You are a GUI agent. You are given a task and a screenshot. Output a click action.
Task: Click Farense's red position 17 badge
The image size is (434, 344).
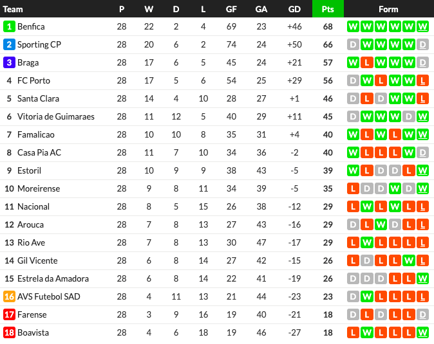[9, 314]
